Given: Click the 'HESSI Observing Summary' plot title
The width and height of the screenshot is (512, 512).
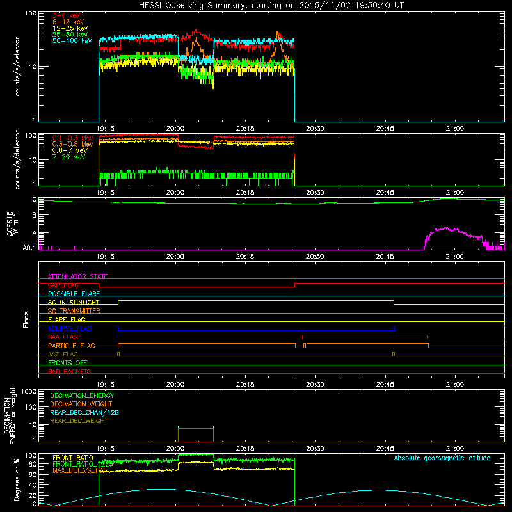Looking at the screenshot, I should tap(271, 5).
